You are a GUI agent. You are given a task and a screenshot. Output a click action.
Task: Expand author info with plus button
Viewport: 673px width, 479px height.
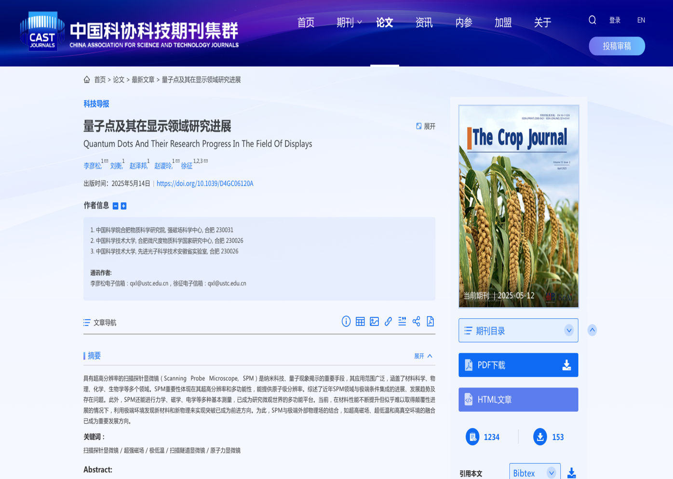123,206
